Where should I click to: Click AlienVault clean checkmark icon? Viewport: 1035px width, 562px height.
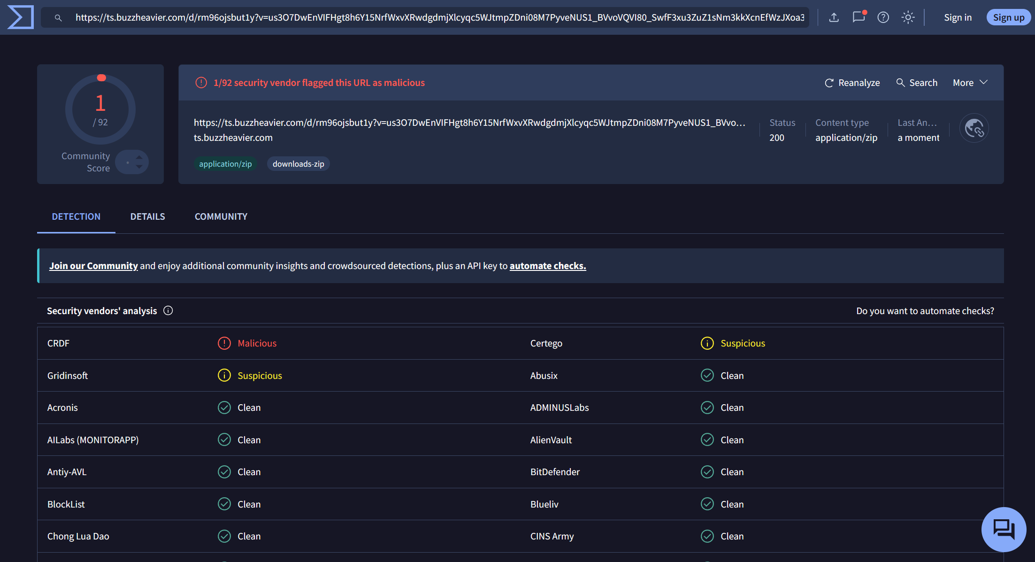(707, 440)
